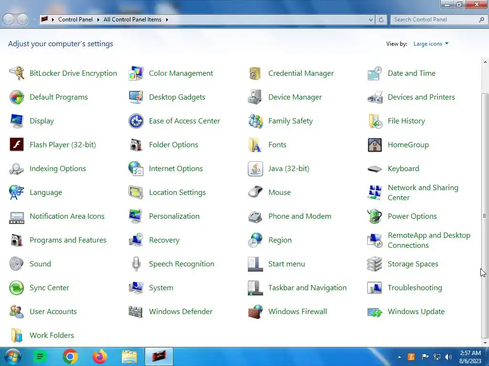Screen dimensions: 489x366
Task: Click the Work Folders link
Action: click(52, 335)
